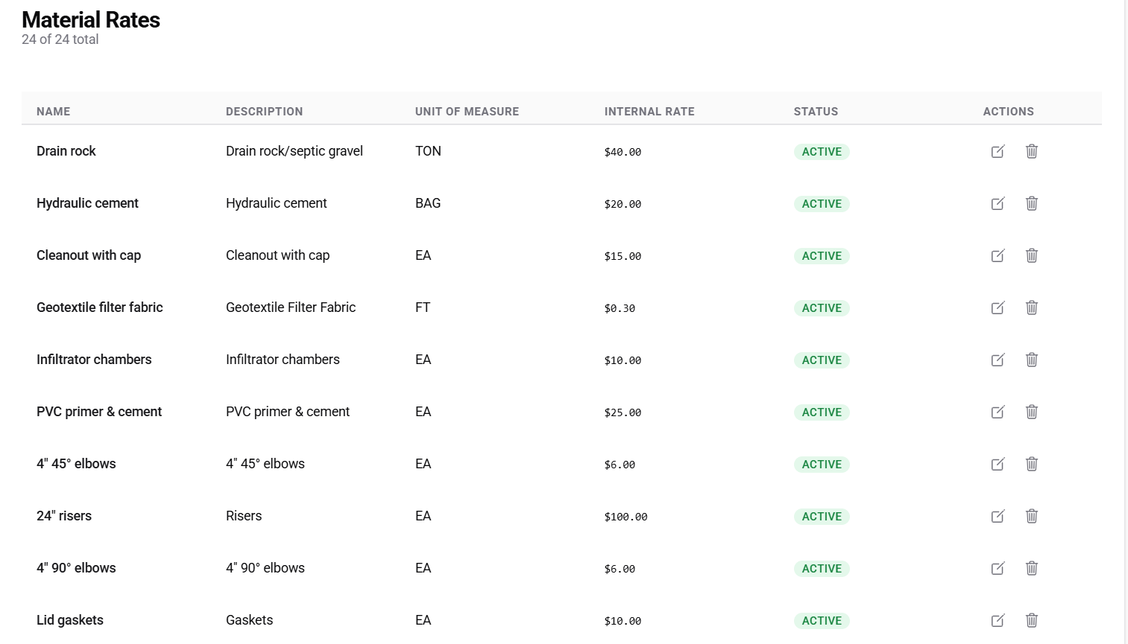Delete the Lid gaskets row

(x=1032, y=620)
